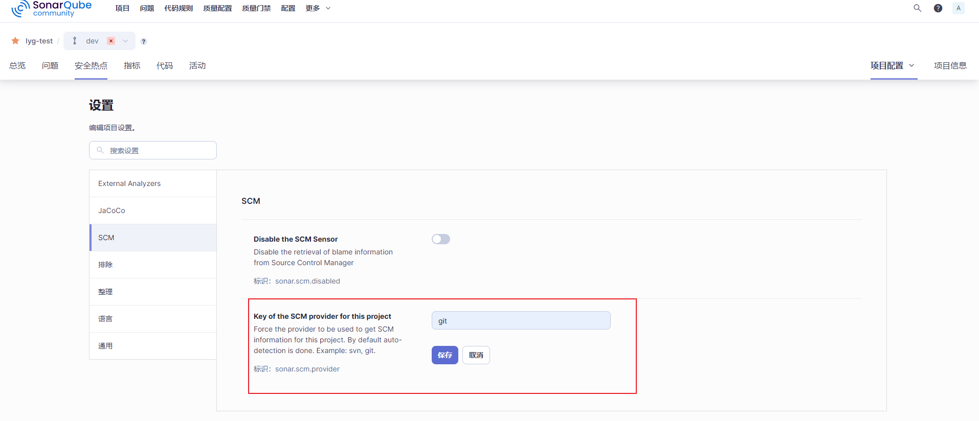Switch to the 指标 tab
The image size is (979, 421).
(x=132, y=65)
